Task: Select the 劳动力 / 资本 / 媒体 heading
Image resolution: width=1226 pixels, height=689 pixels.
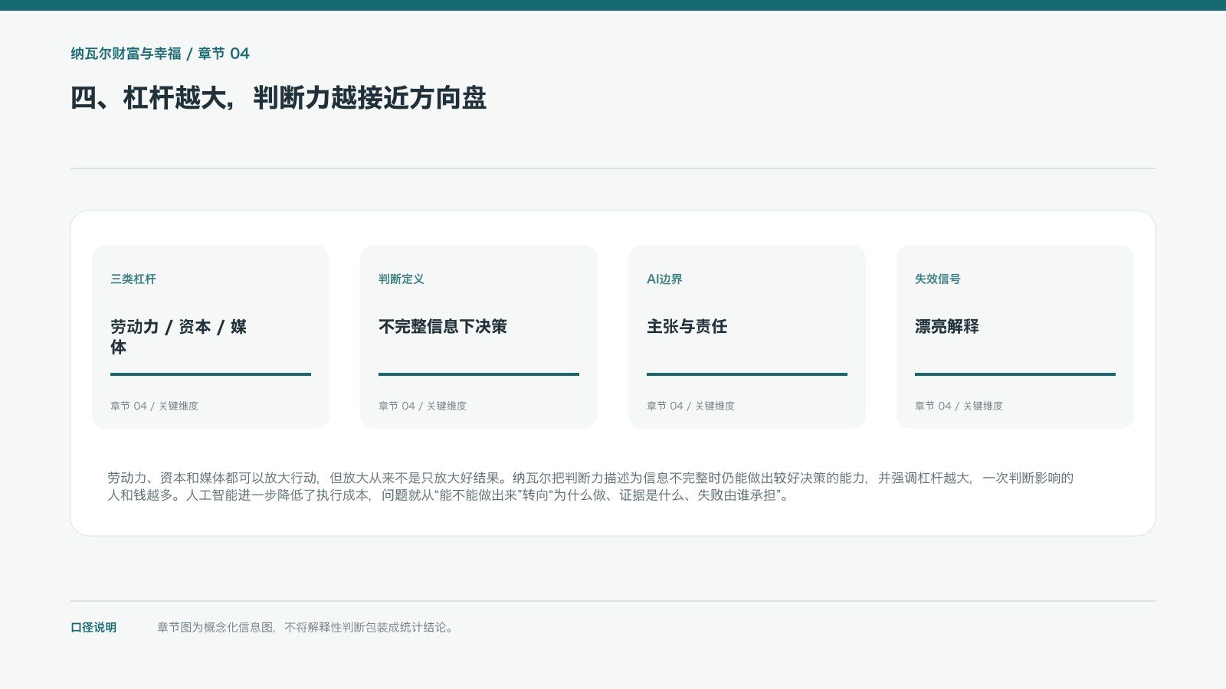Action: tap(179, 337)
